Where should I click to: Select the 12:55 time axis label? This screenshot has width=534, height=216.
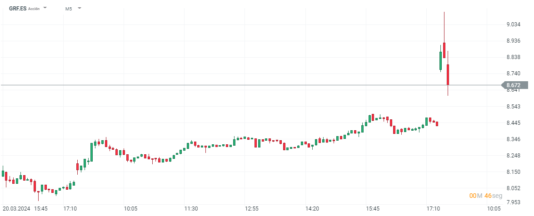[x=251, y=209]
